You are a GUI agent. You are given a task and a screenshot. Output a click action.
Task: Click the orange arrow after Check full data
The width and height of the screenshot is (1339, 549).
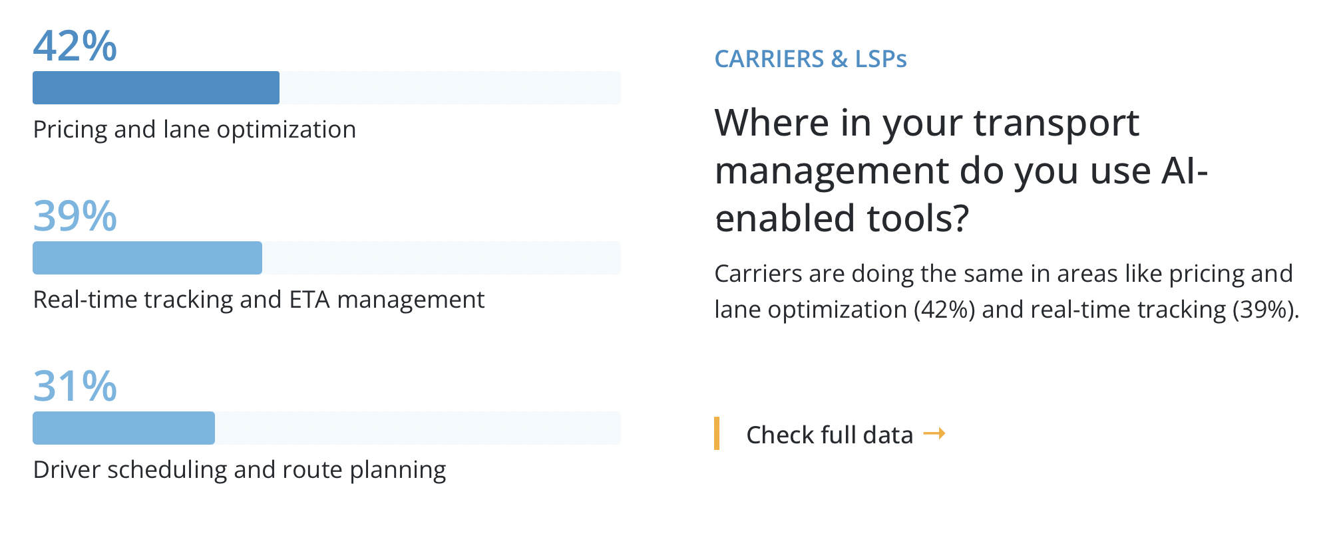pyautogui.click(x=934, y=434)
